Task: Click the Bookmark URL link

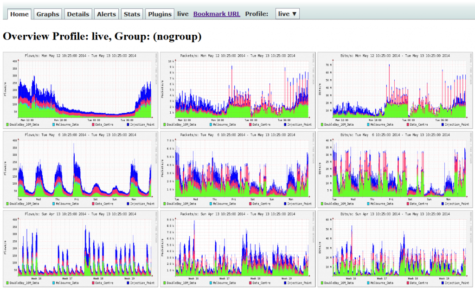Action: [217, 14]
